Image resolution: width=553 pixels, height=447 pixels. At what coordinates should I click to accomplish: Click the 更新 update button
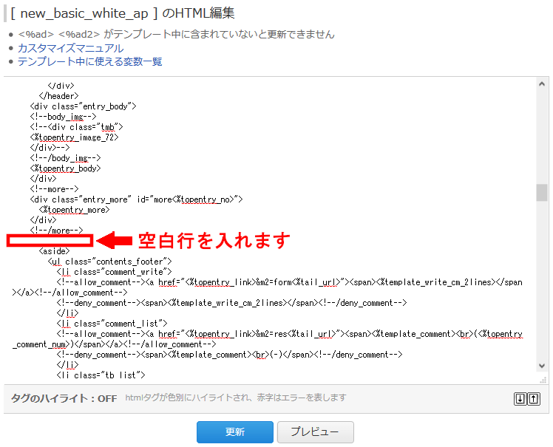pyautogui.click(x=235, y=431)
